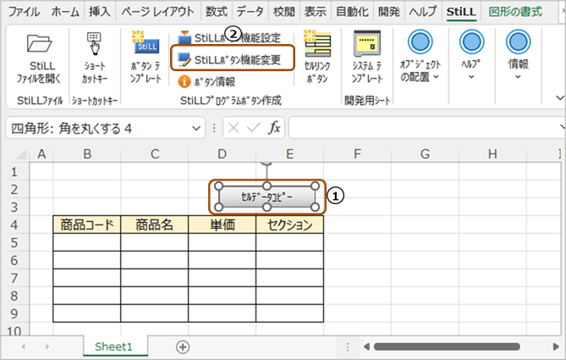The image size is (566, 360).
Task: Click the shortcut key icon
Action: (x=94, y=43)
